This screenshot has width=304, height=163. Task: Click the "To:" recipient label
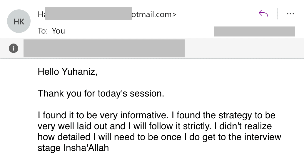pyautogui.click(x=43, y=31)
